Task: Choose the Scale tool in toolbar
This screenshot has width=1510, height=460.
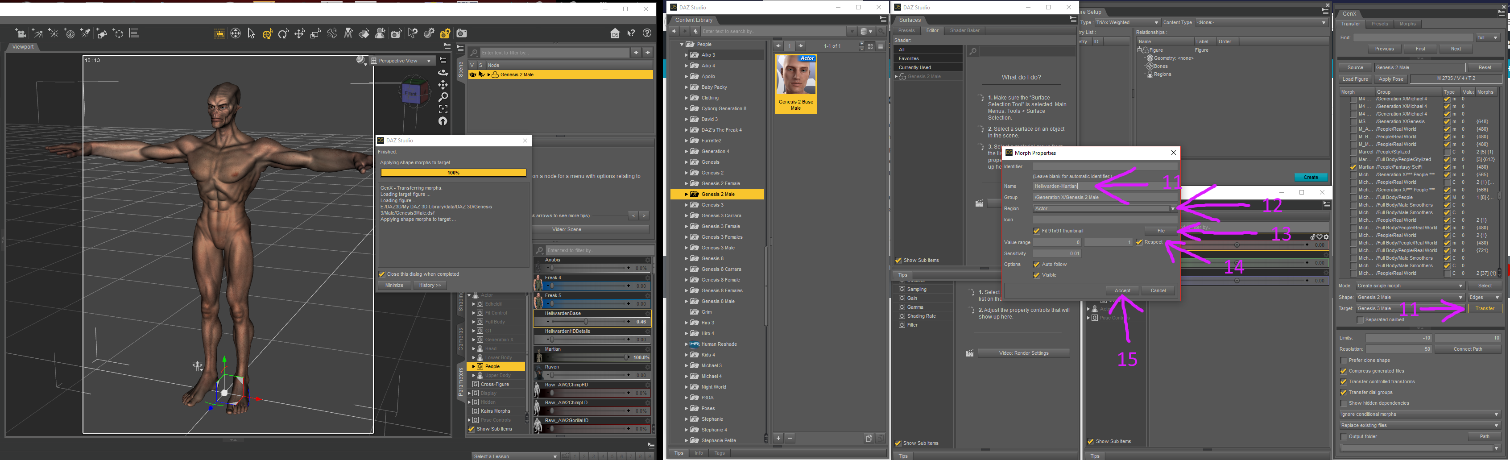Action: click(315, 33)
